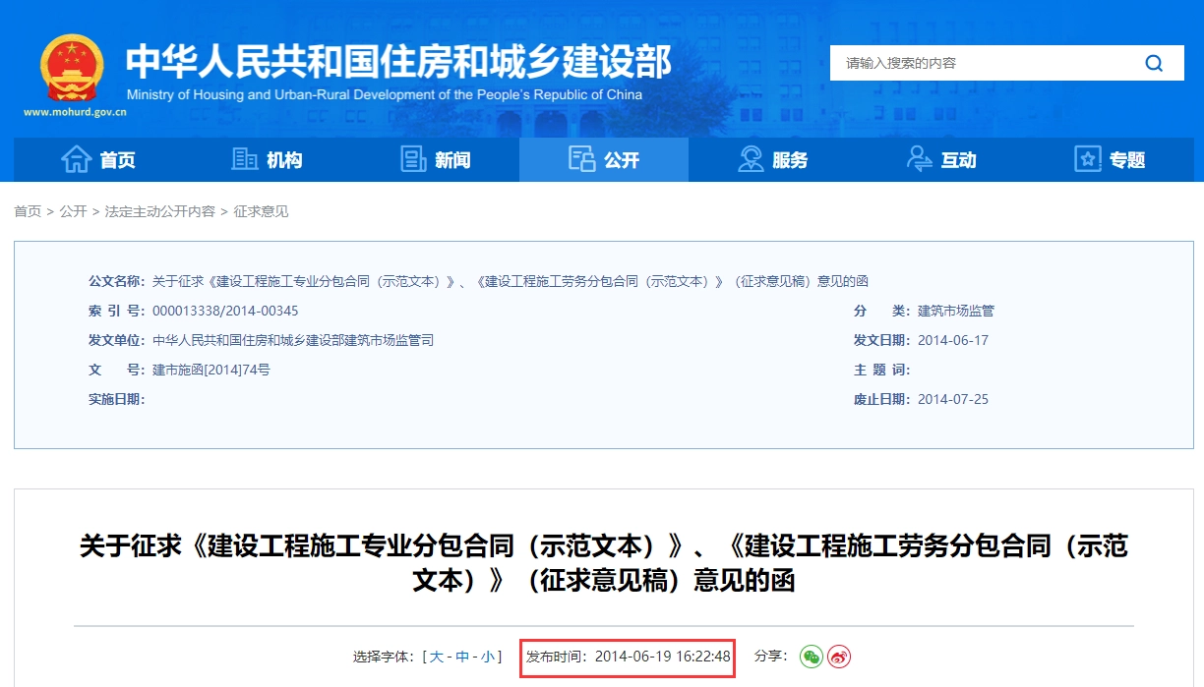Click 征求意见 breadcrumb link

tap(261, 211)
